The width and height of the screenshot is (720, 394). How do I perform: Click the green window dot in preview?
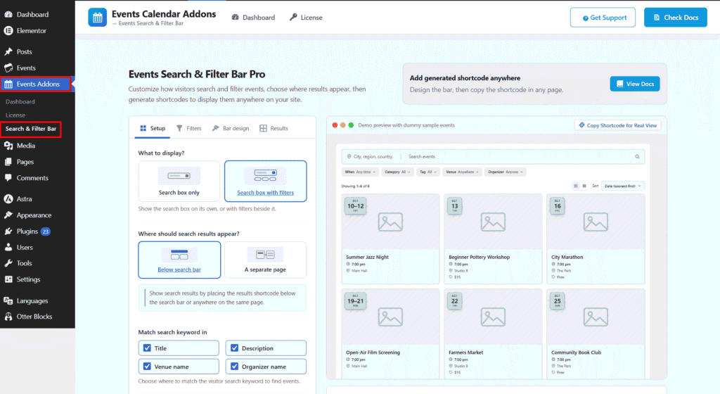click(351, 125)
